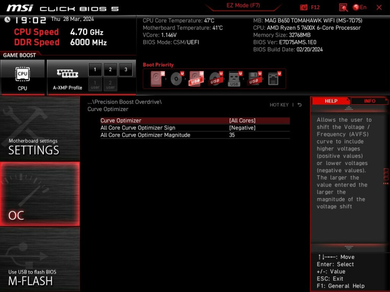Switch to the HELP tab
390x292 pixels.
tap(331, 101)
